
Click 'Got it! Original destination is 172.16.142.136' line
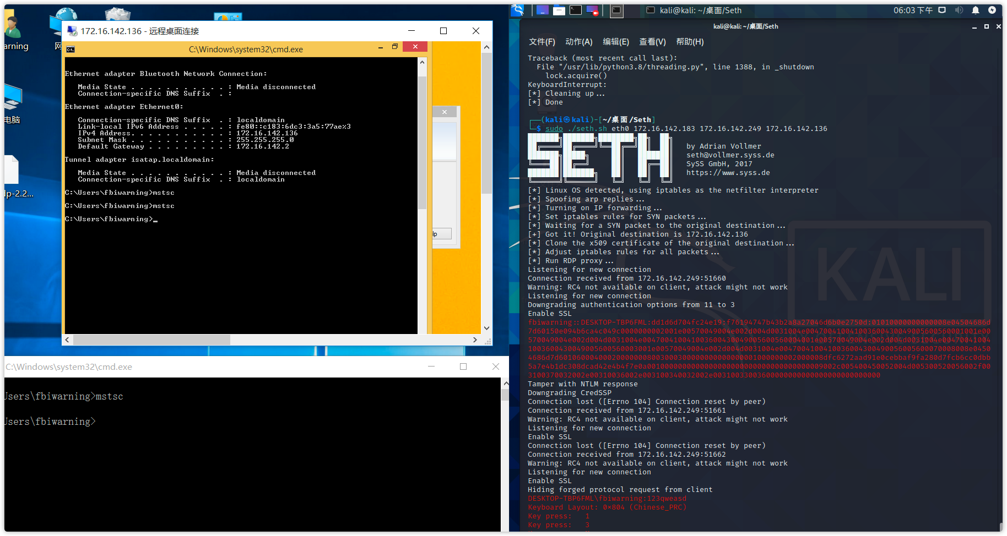click(x=638, y=234)
